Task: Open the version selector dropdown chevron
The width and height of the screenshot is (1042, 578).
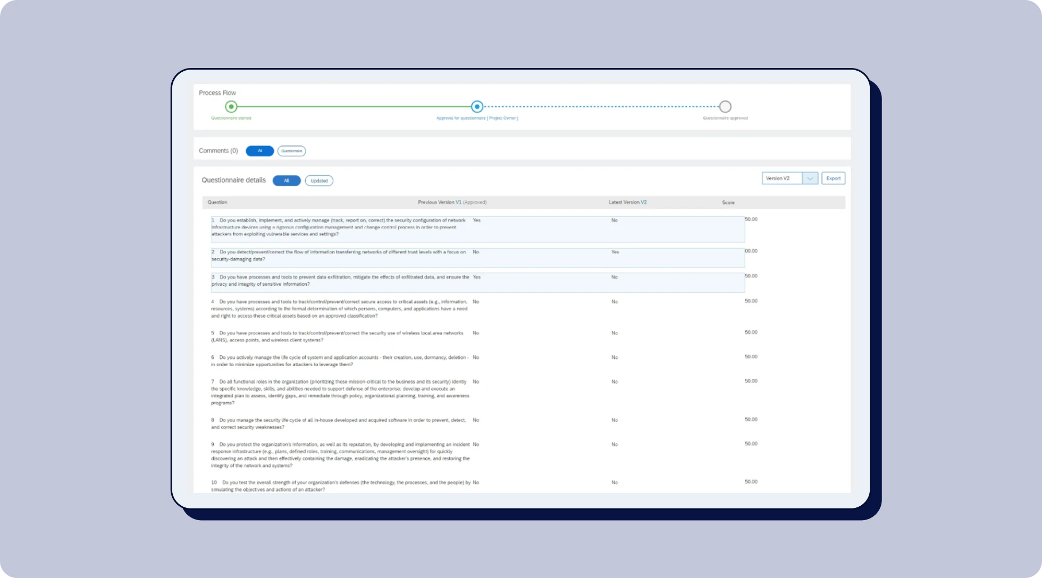Action: (x=811, y=178)
